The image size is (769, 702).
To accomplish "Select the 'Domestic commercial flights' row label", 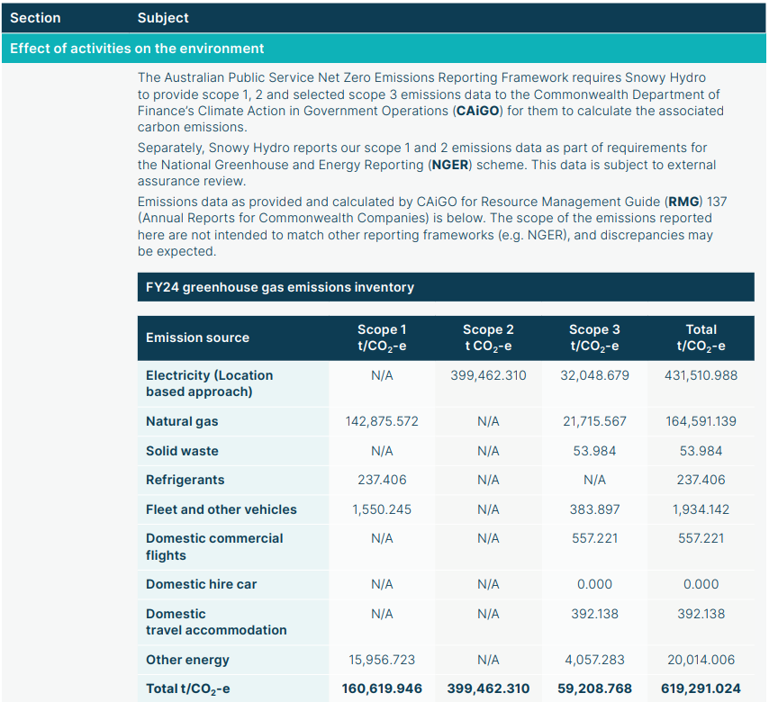I will [x=214, y=547].
